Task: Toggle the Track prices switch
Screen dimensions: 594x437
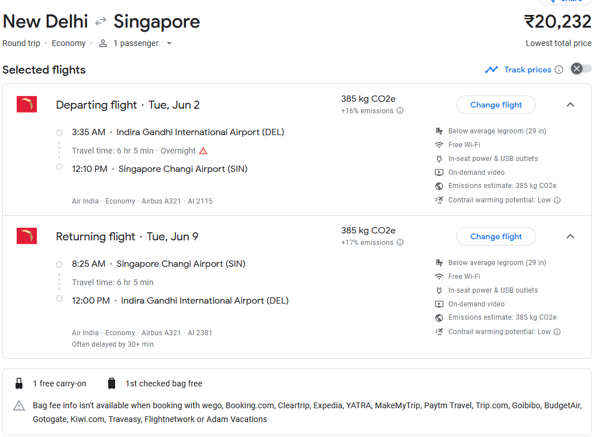Action: pos(580,69)
